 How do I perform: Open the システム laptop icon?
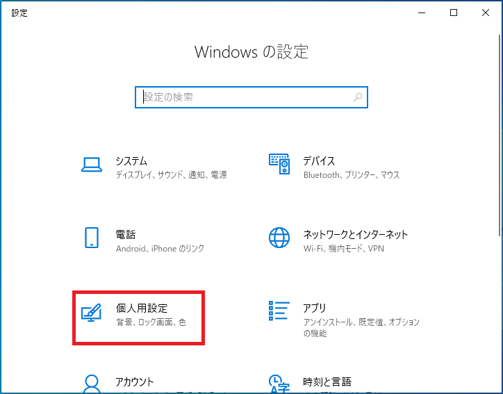tap(92, 165)
